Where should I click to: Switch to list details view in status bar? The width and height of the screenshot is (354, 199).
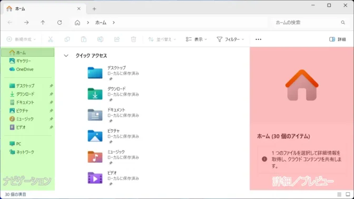pyautogui.click(x=339, y=194)
